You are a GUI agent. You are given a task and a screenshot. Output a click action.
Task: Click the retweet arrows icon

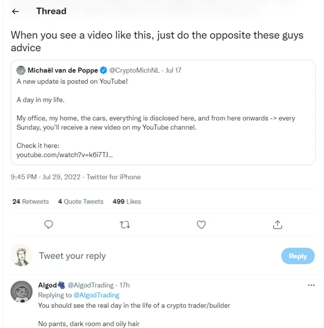coord(125,225)
